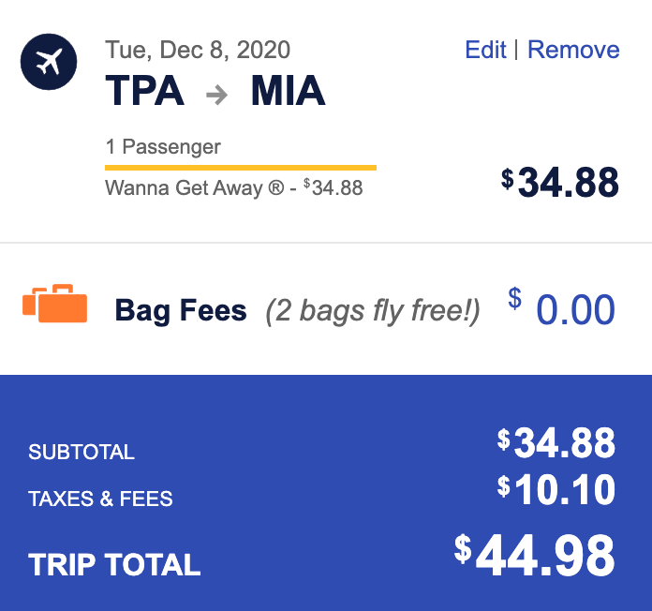Click the TRIP TOTAL label
This screenshot has width=652, height=611.
(114, 565)
